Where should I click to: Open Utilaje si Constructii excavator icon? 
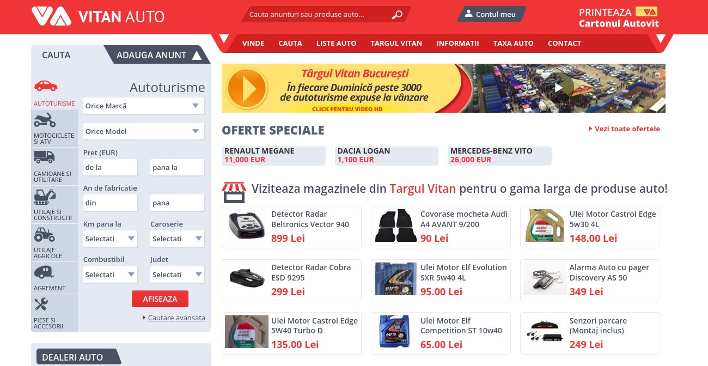45,196
